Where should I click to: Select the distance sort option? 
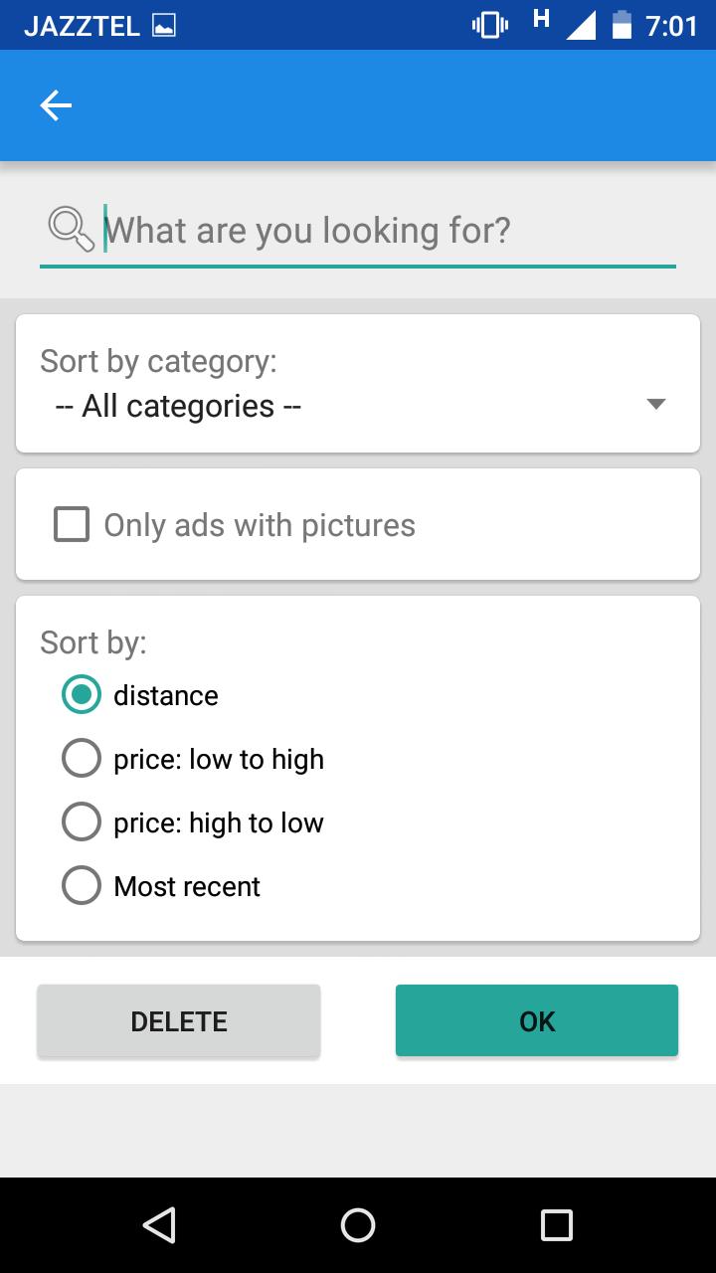coord(82,695)
